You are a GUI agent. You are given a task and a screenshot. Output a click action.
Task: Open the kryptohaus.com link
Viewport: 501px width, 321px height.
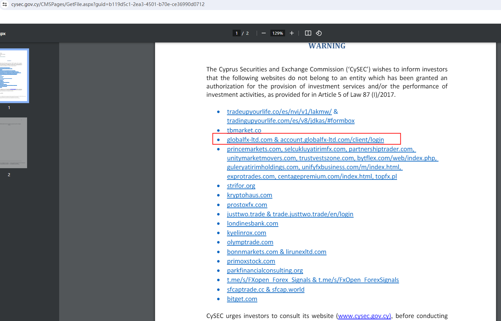(x=249, y=195)
